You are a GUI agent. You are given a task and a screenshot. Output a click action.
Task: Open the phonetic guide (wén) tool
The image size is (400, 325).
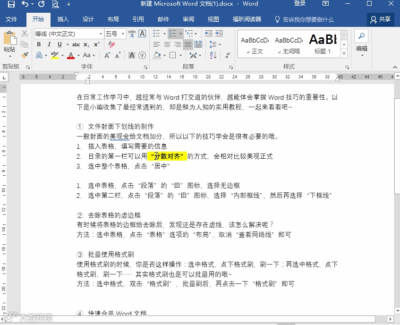tap(132, 34)
